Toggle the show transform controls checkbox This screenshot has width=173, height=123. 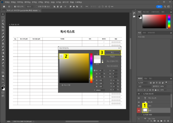pos(37,7)
